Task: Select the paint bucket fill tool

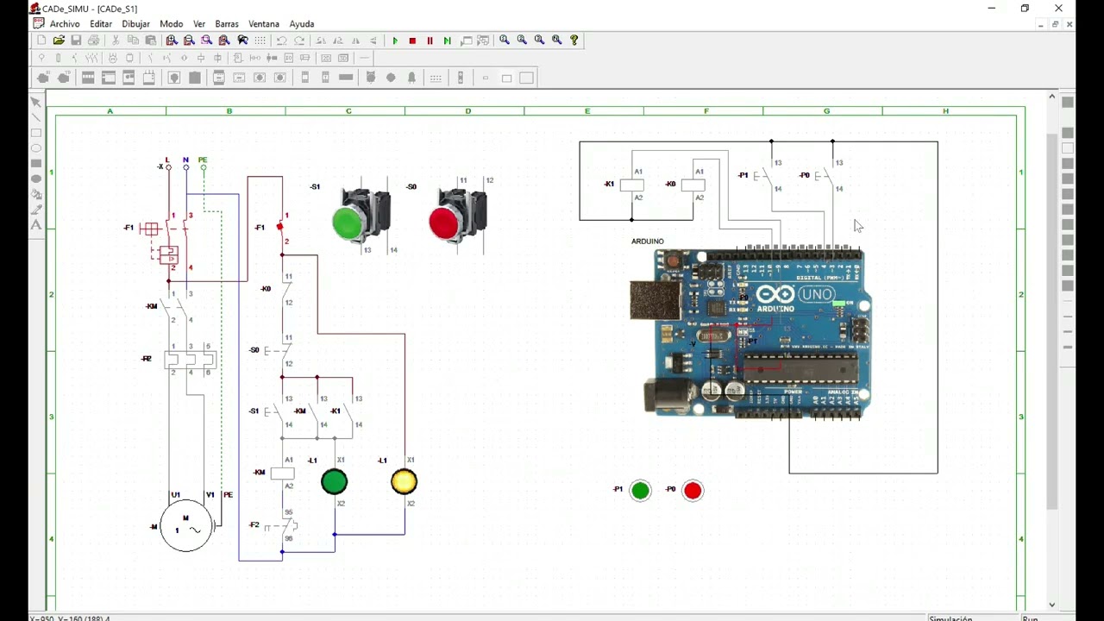Action: (36, 194)
